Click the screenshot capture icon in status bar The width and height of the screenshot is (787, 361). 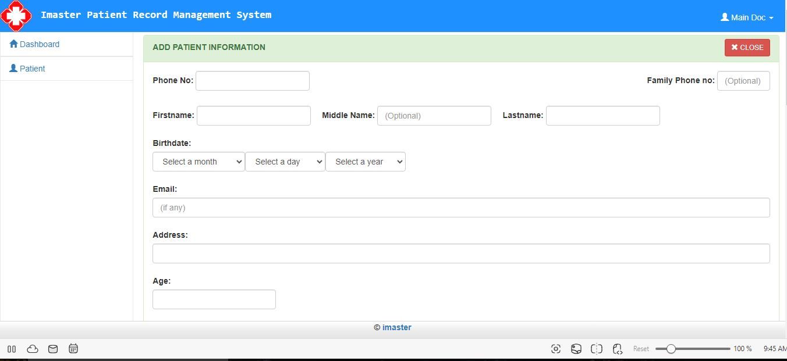pyautogui.click(x=555, y=349)
